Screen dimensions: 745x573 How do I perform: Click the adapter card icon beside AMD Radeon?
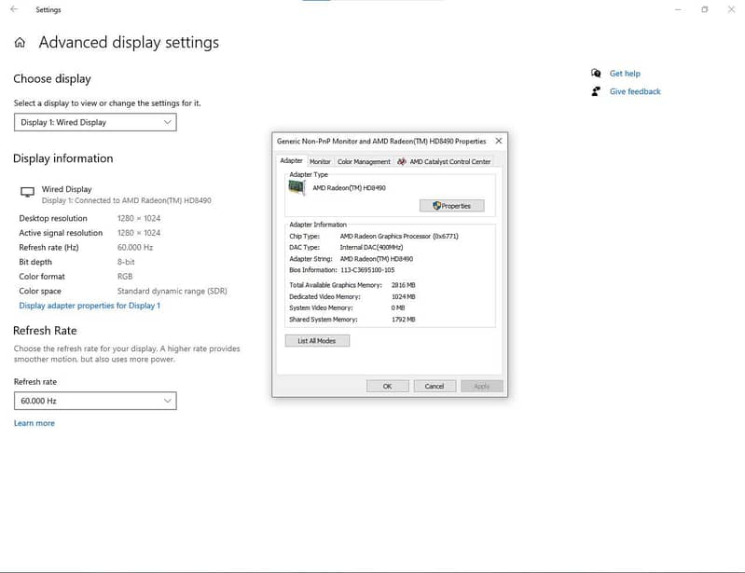297,187
